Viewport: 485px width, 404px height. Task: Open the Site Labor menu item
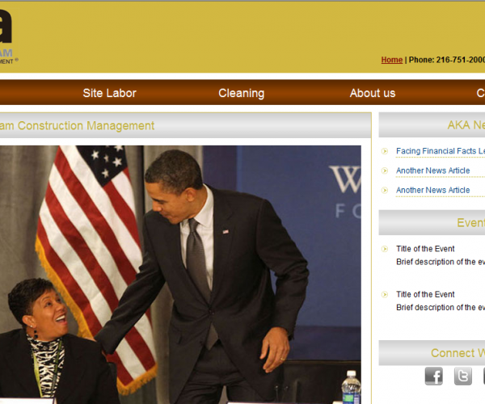coord(109,93)
